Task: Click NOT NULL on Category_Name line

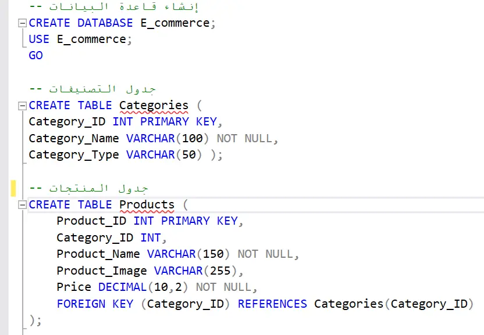Action: 245,139
